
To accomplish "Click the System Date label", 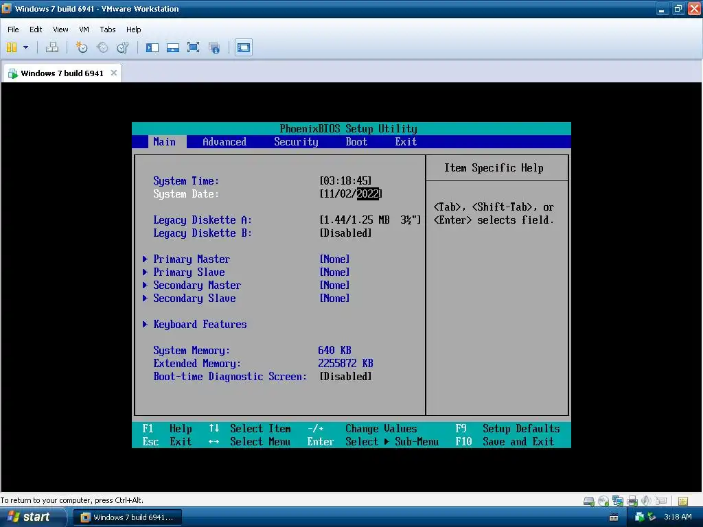I will coord(186,194).
